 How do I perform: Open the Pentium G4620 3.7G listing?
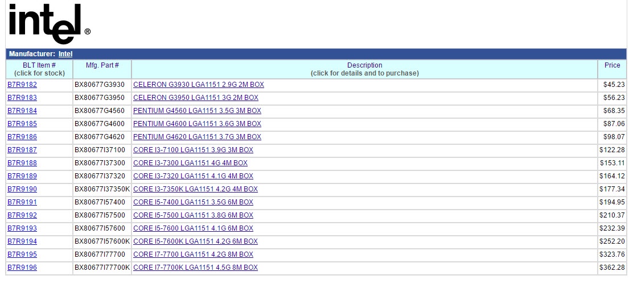(x=197, y=137)
